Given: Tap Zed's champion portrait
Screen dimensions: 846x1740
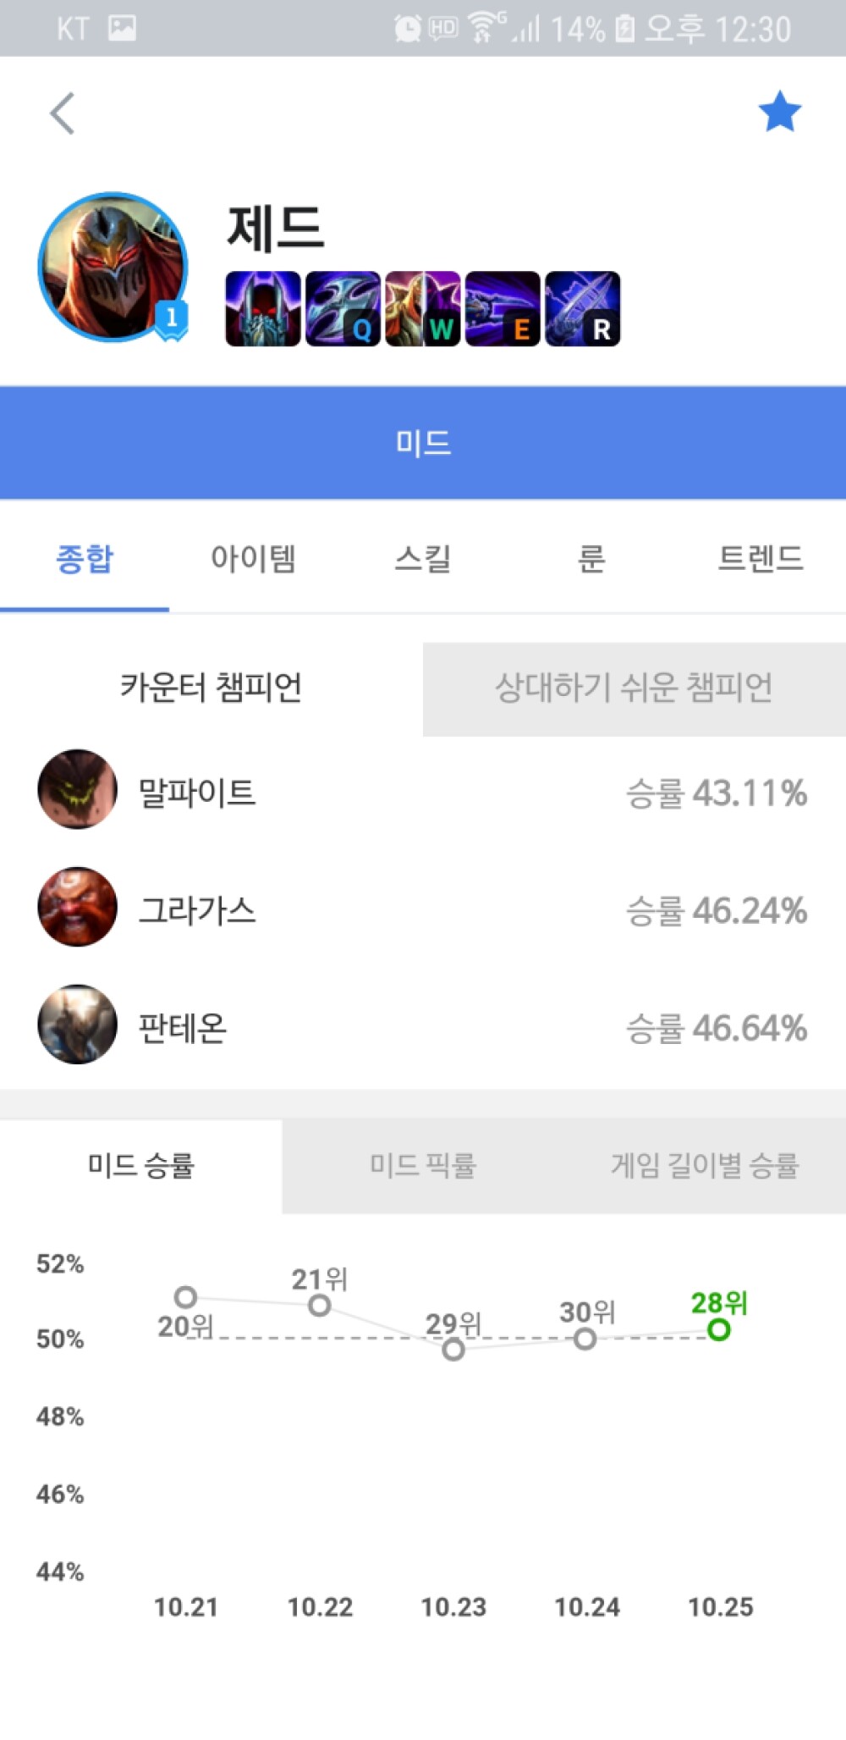Looking at the screenshot, I should click(x=113, y=268).
